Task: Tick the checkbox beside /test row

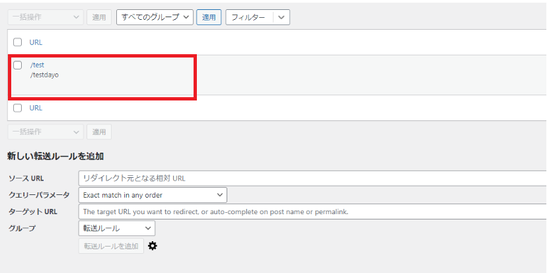Action: click(17, 65)
